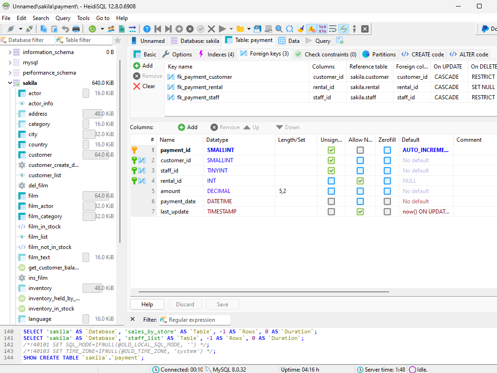This screenshot has height=373, width=497.
Task: Click the connect to server plug icon
Action: pyautogui.click(x=10, y=29)
